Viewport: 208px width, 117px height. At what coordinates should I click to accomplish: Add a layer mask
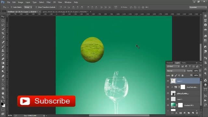[x=181, y=113]
